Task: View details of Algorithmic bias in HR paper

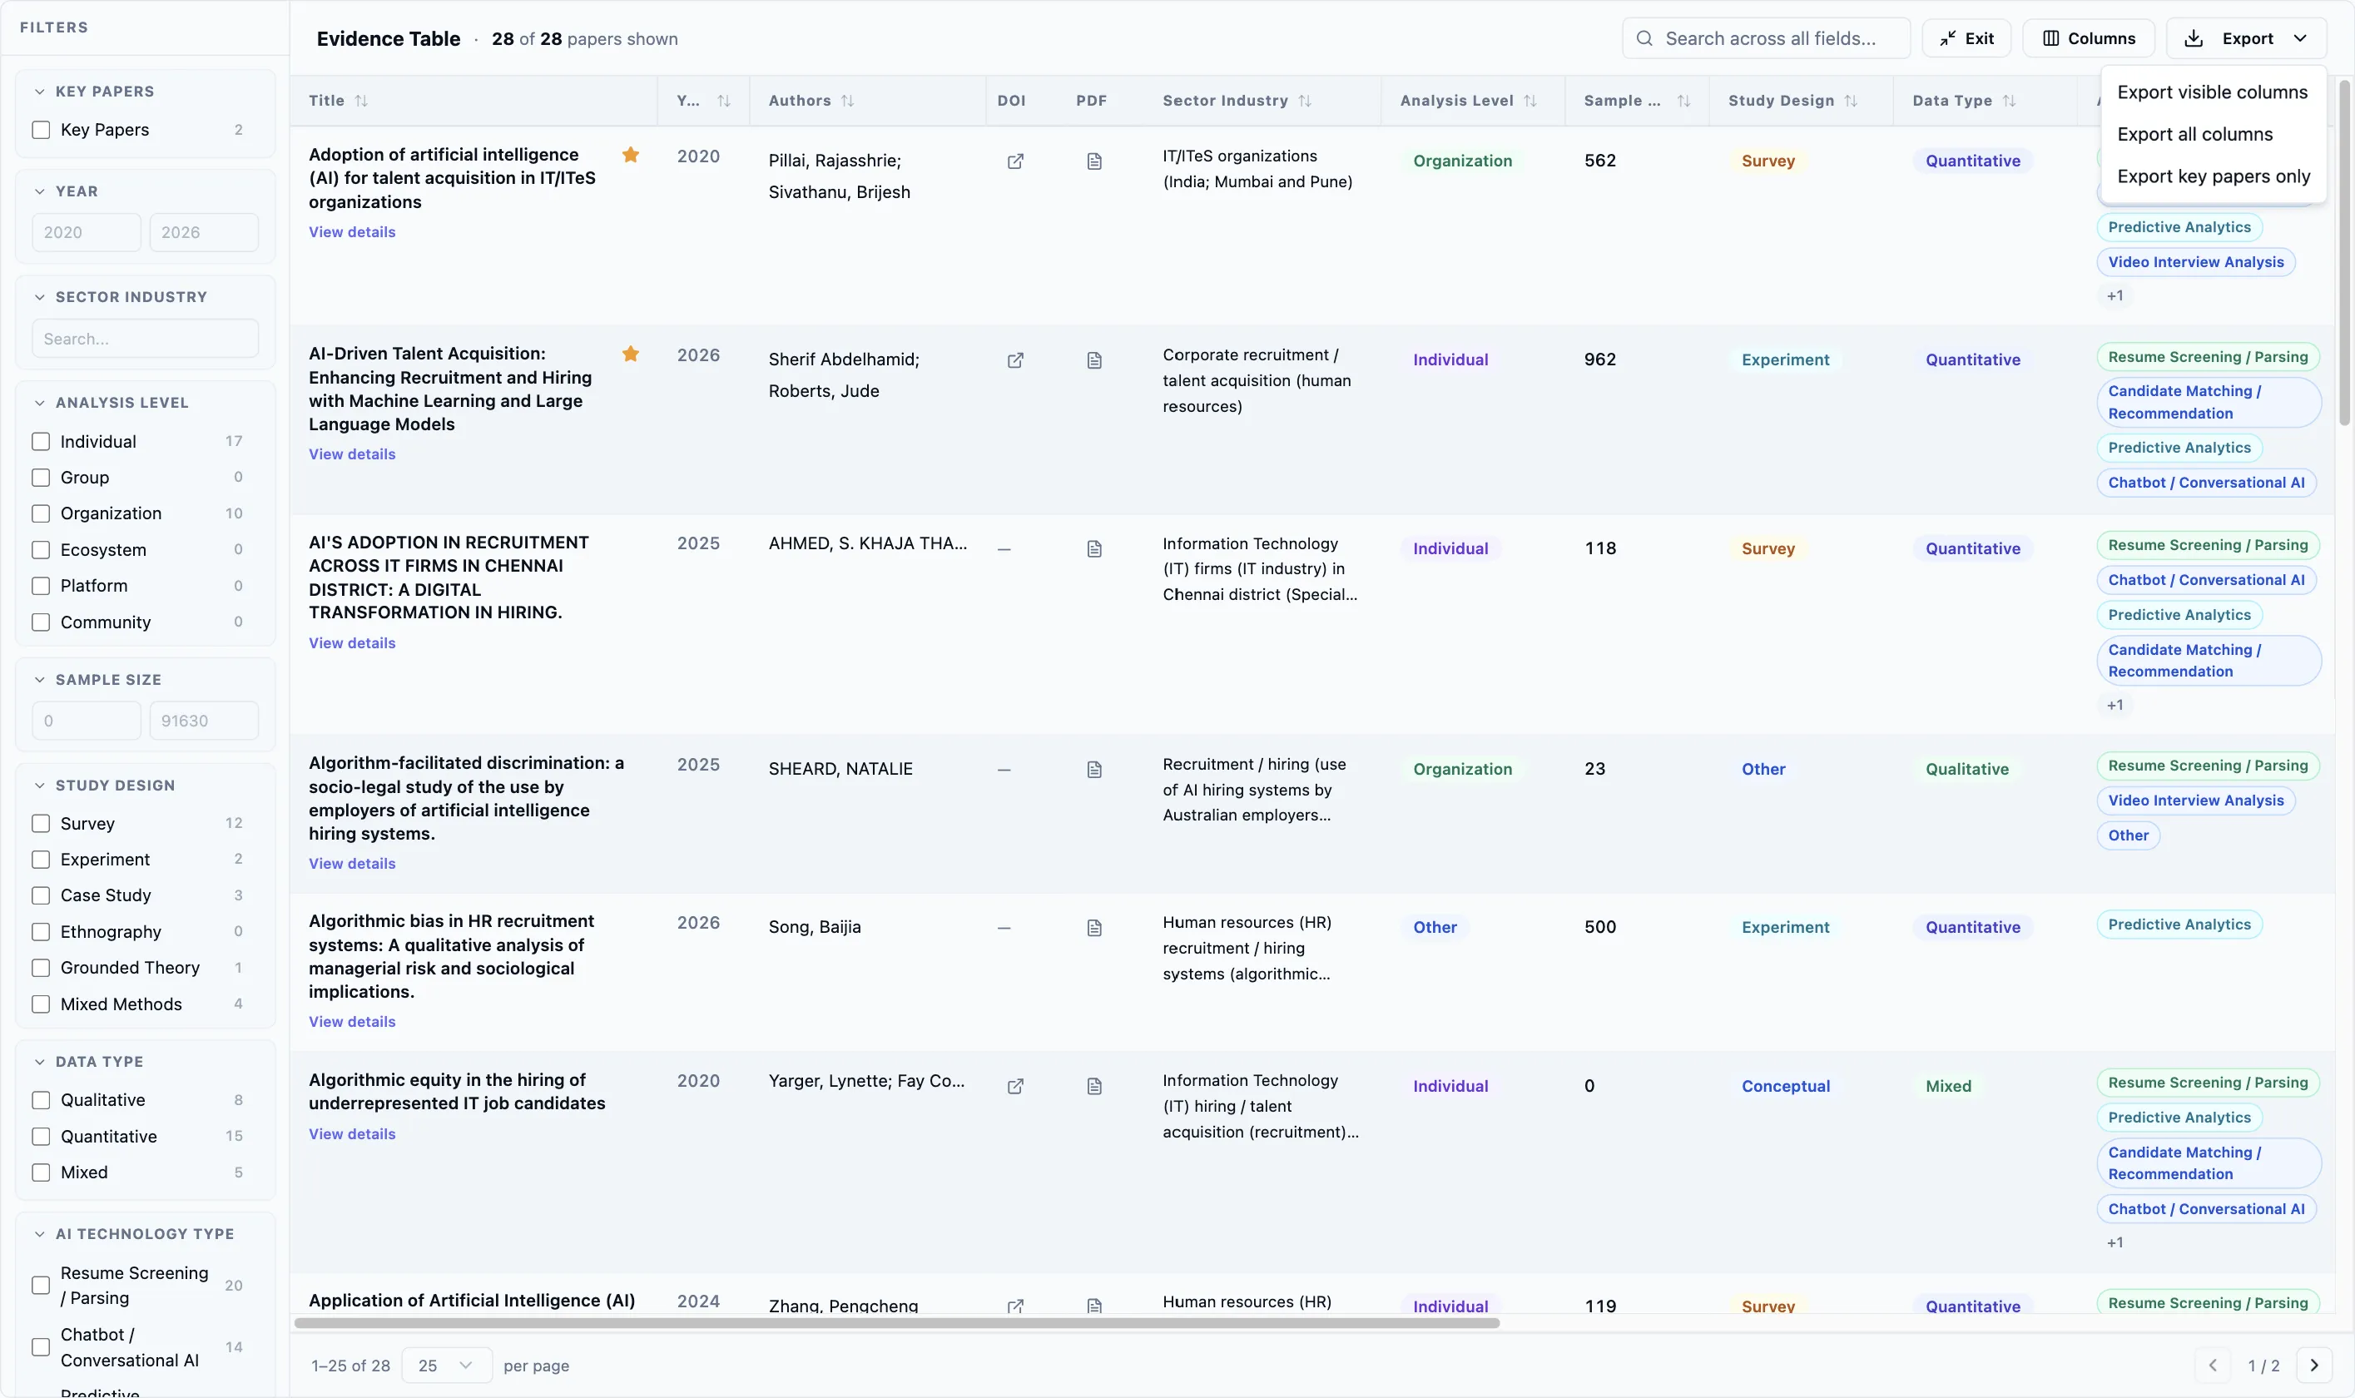Action: click(x=351, y=1022)
